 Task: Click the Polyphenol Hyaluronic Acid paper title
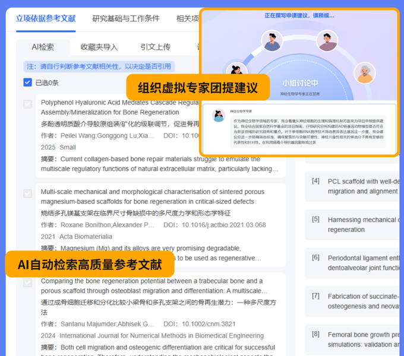click(x=120, y=107)
